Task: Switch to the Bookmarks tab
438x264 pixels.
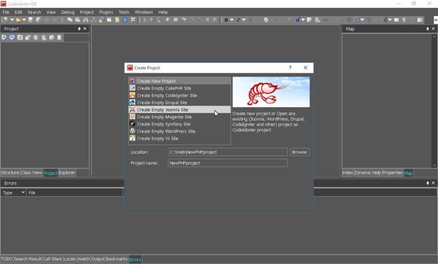Action: [x=116, y=259]
